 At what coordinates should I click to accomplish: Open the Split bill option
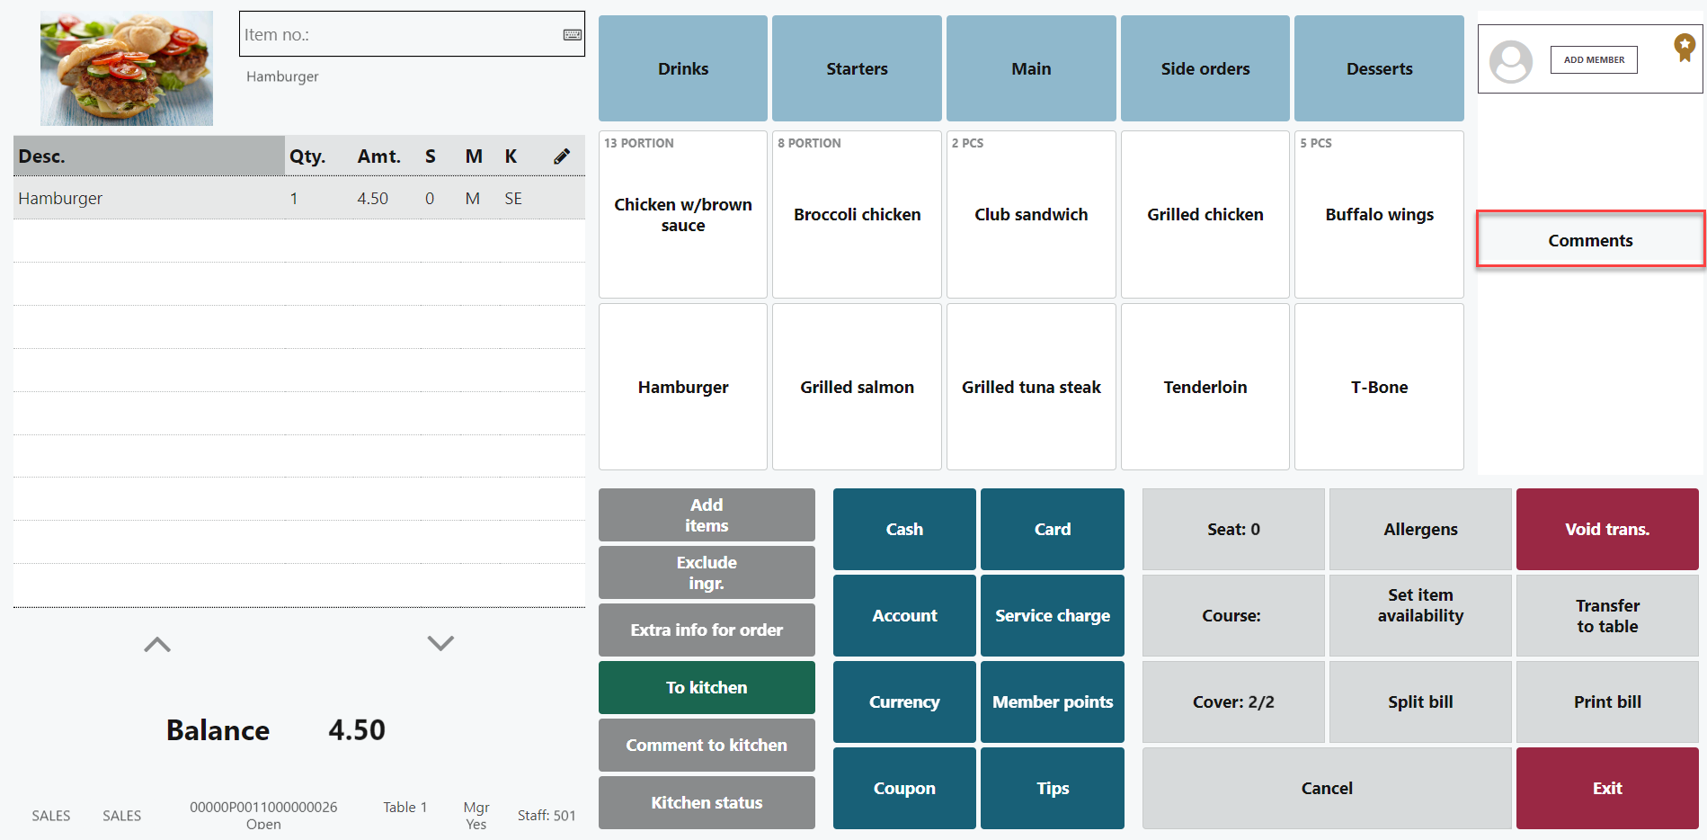point(1419,701)
